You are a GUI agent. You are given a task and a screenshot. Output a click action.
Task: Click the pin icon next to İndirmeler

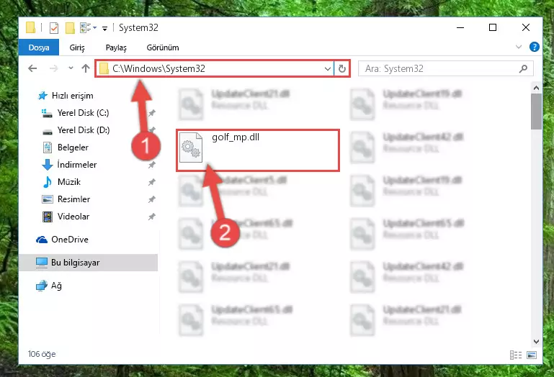click(x=152, y=165)
